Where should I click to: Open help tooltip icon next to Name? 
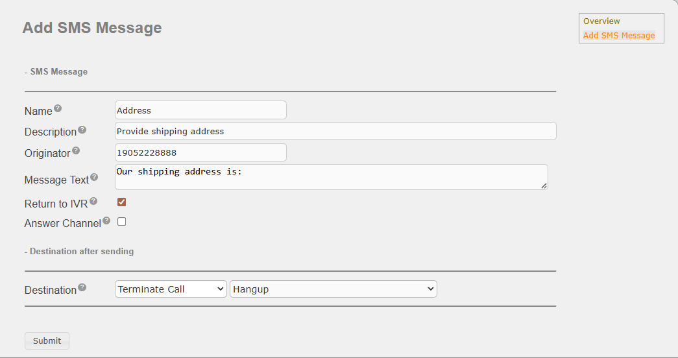[x=58, y=108]
